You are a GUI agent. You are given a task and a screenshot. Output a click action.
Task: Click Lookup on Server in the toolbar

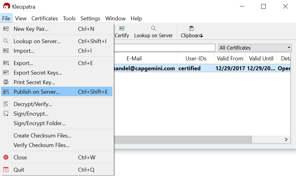(x=153, y=32)
